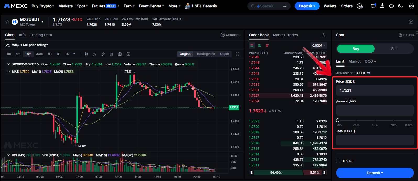Collapse the VOL indicator row
Screen dimensions: 418x181
(8, 155)
